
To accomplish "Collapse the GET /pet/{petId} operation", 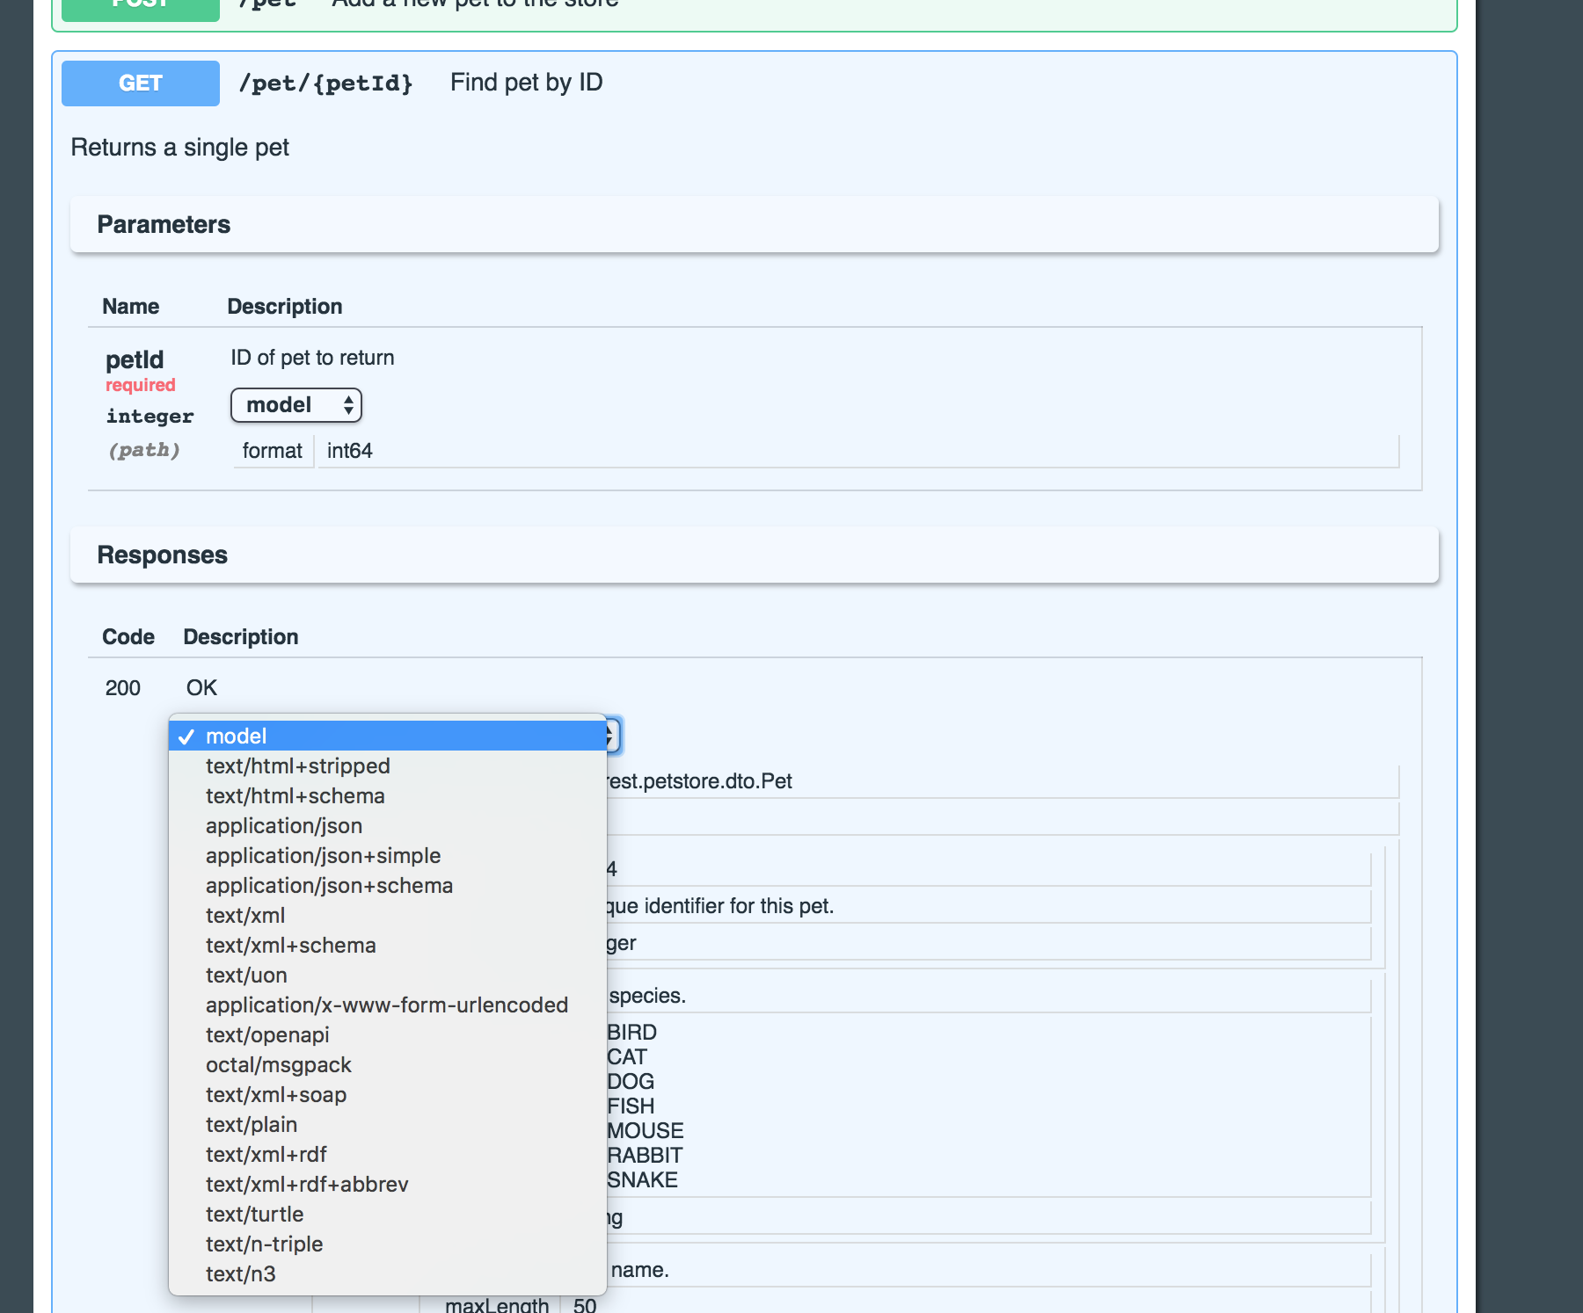I will click(141, 83).
